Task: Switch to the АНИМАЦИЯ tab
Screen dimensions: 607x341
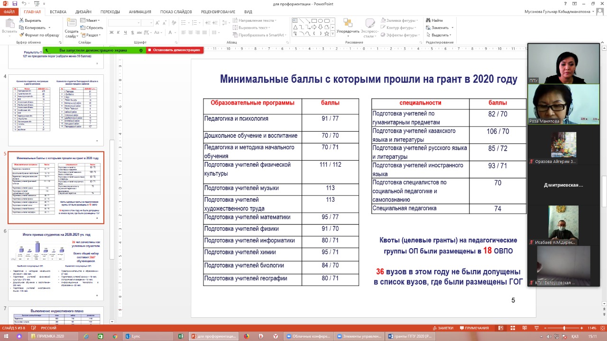Action: coord(140,12)
